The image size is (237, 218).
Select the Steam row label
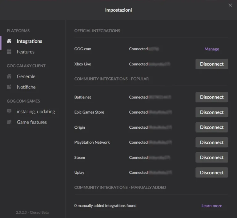(79, 158)
